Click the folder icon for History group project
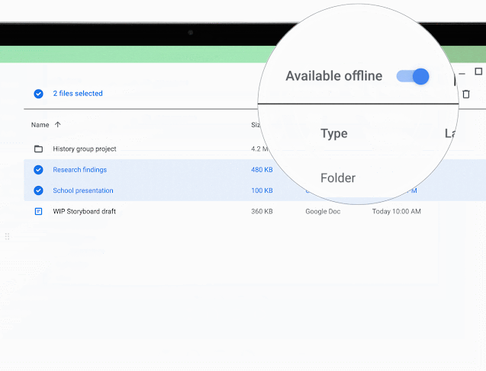The height and width of the screenshot is (371, 486). (38, 149)
